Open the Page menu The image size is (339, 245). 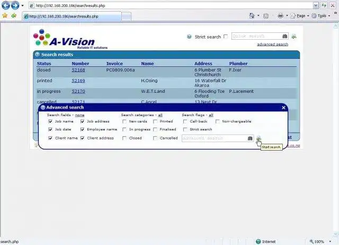tap(300, 16)
